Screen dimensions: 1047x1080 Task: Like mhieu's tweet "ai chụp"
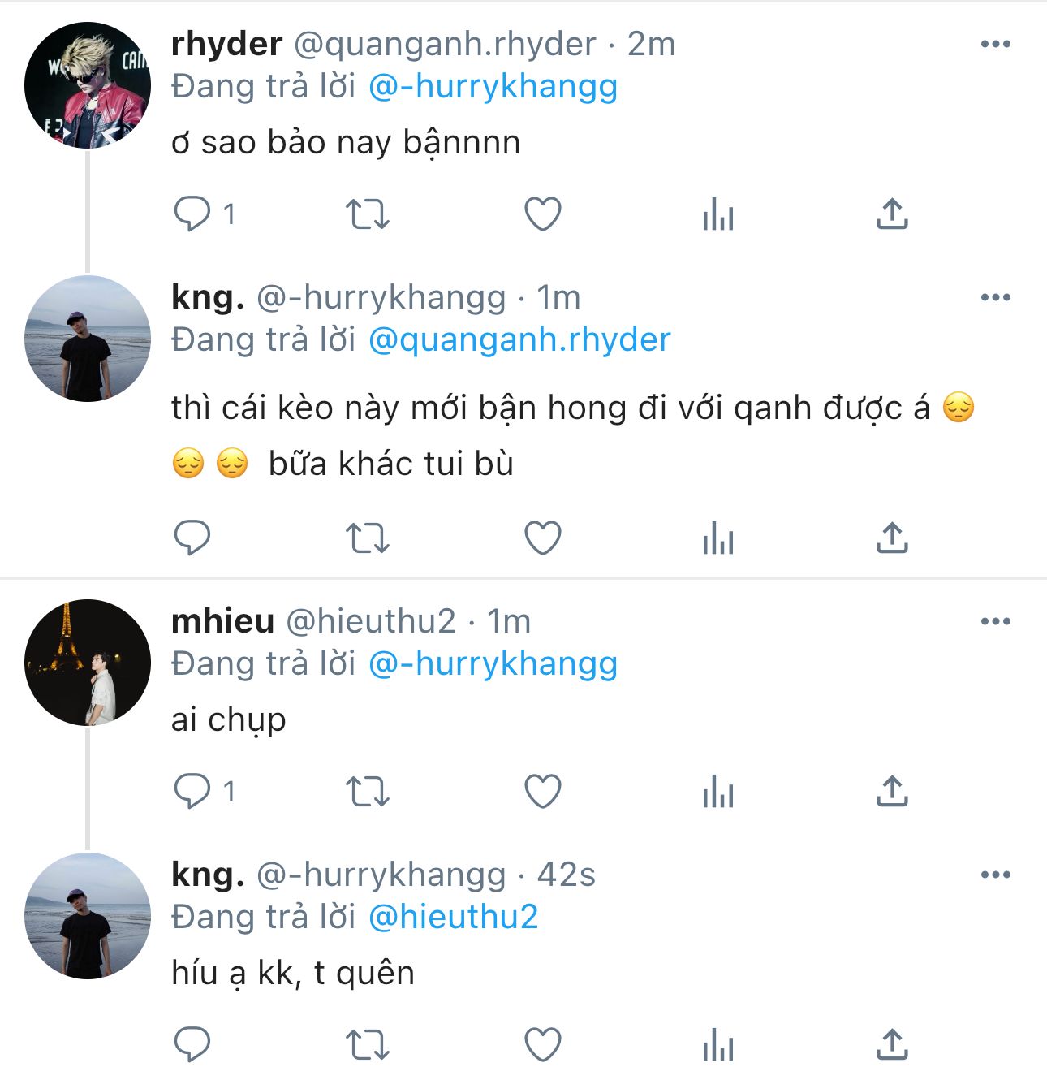click(543, 792)
